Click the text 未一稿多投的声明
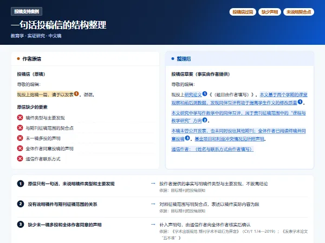 coord(43,138)
